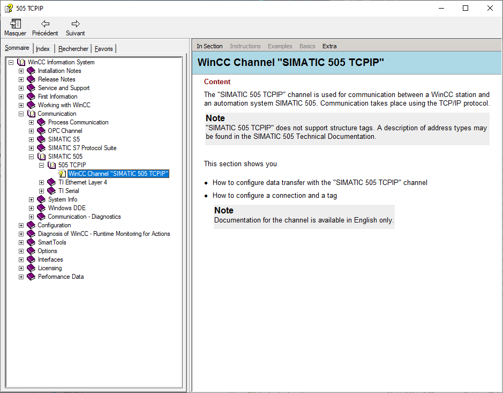The height and width of the screenshot is (393, 503).
Task: Click the book icon beside SmartTools
Action: (31, 242)
